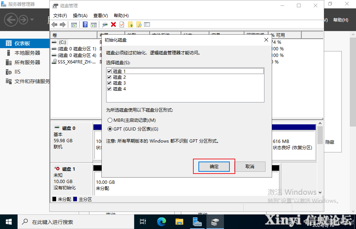Toggle the show/hide action pane toolbar icon

point(93,24)
